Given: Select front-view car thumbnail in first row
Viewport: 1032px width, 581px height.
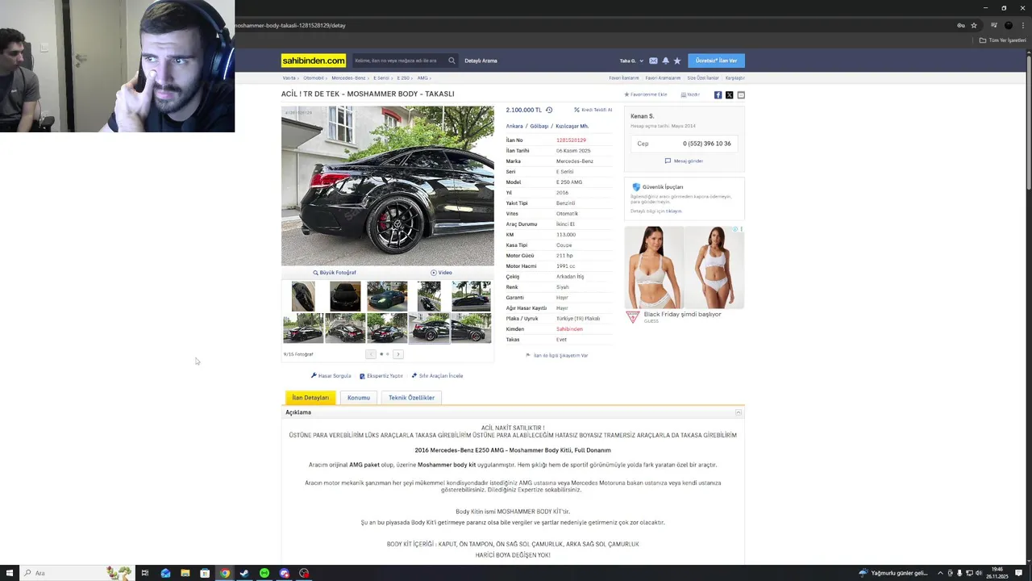Looking at the screenshot, I should point(345,296).
